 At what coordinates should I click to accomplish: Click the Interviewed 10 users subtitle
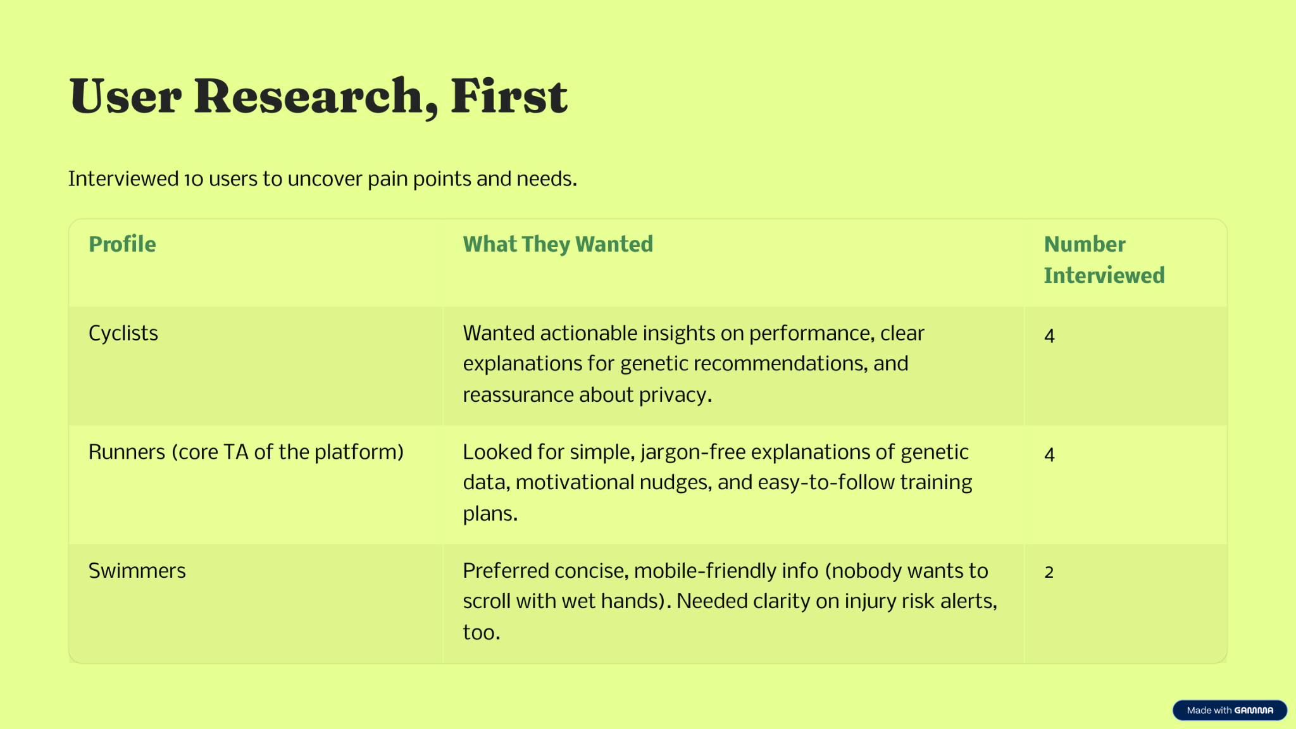pyautogui.click(x=323, y=179)
